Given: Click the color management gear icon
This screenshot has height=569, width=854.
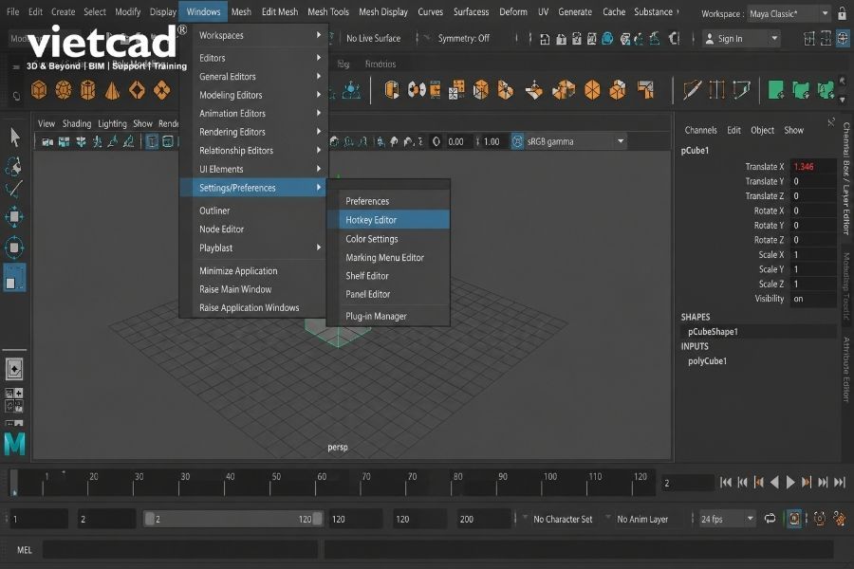Looking at the screenshot, I should click(517, 141).
